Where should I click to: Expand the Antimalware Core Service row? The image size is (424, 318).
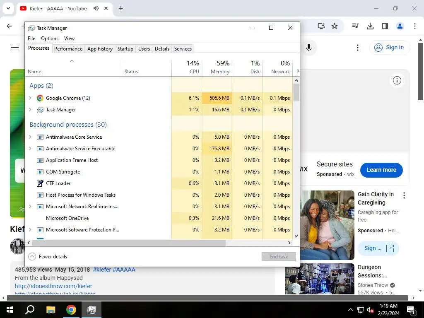point(30,137)
